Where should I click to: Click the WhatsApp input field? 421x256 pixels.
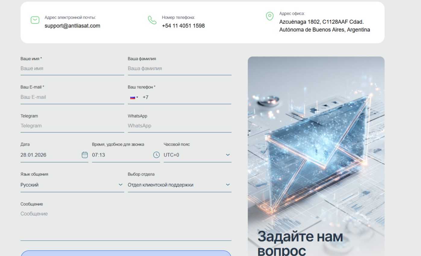tap(180, 126)
